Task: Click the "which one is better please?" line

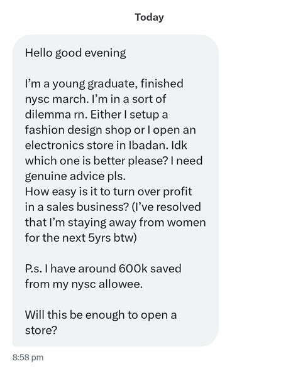Action: click(114, 161)
